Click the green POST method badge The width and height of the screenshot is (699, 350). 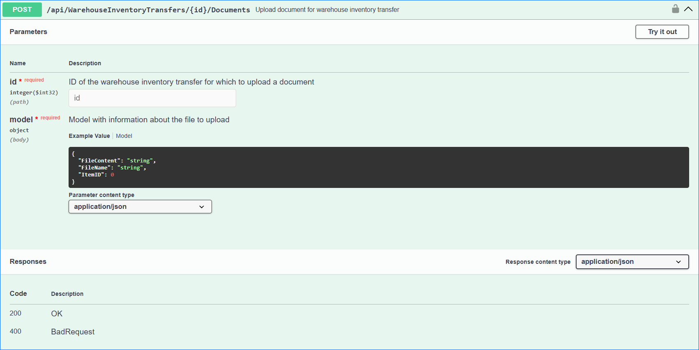click(22, 9)
